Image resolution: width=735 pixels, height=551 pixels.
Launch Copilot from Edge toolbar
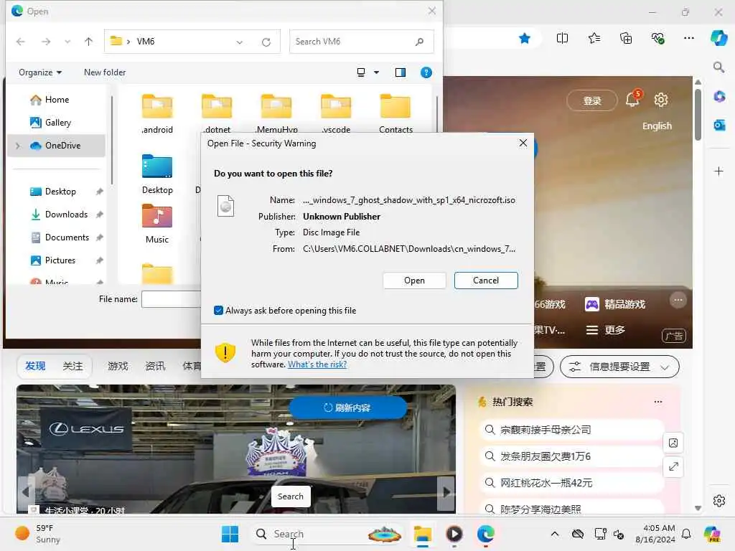(718, 39)
